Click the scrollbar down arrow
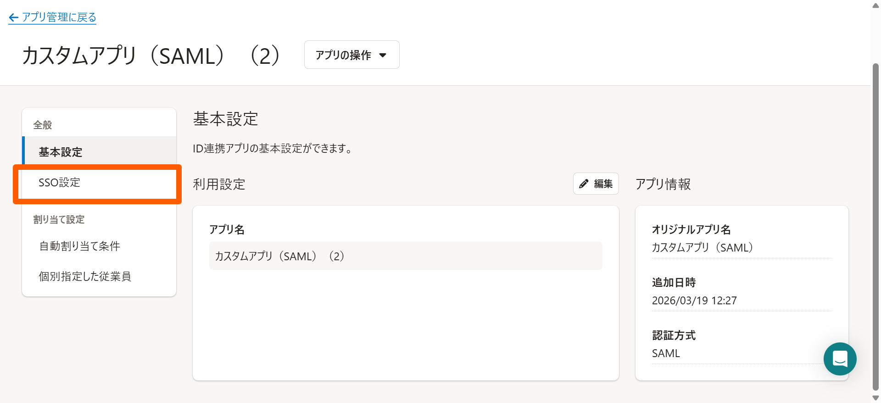 [x=875, y=398]
